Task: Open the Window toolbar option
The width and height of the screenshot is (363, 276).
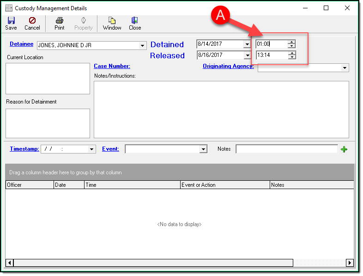Action: [x=112, y=21]
